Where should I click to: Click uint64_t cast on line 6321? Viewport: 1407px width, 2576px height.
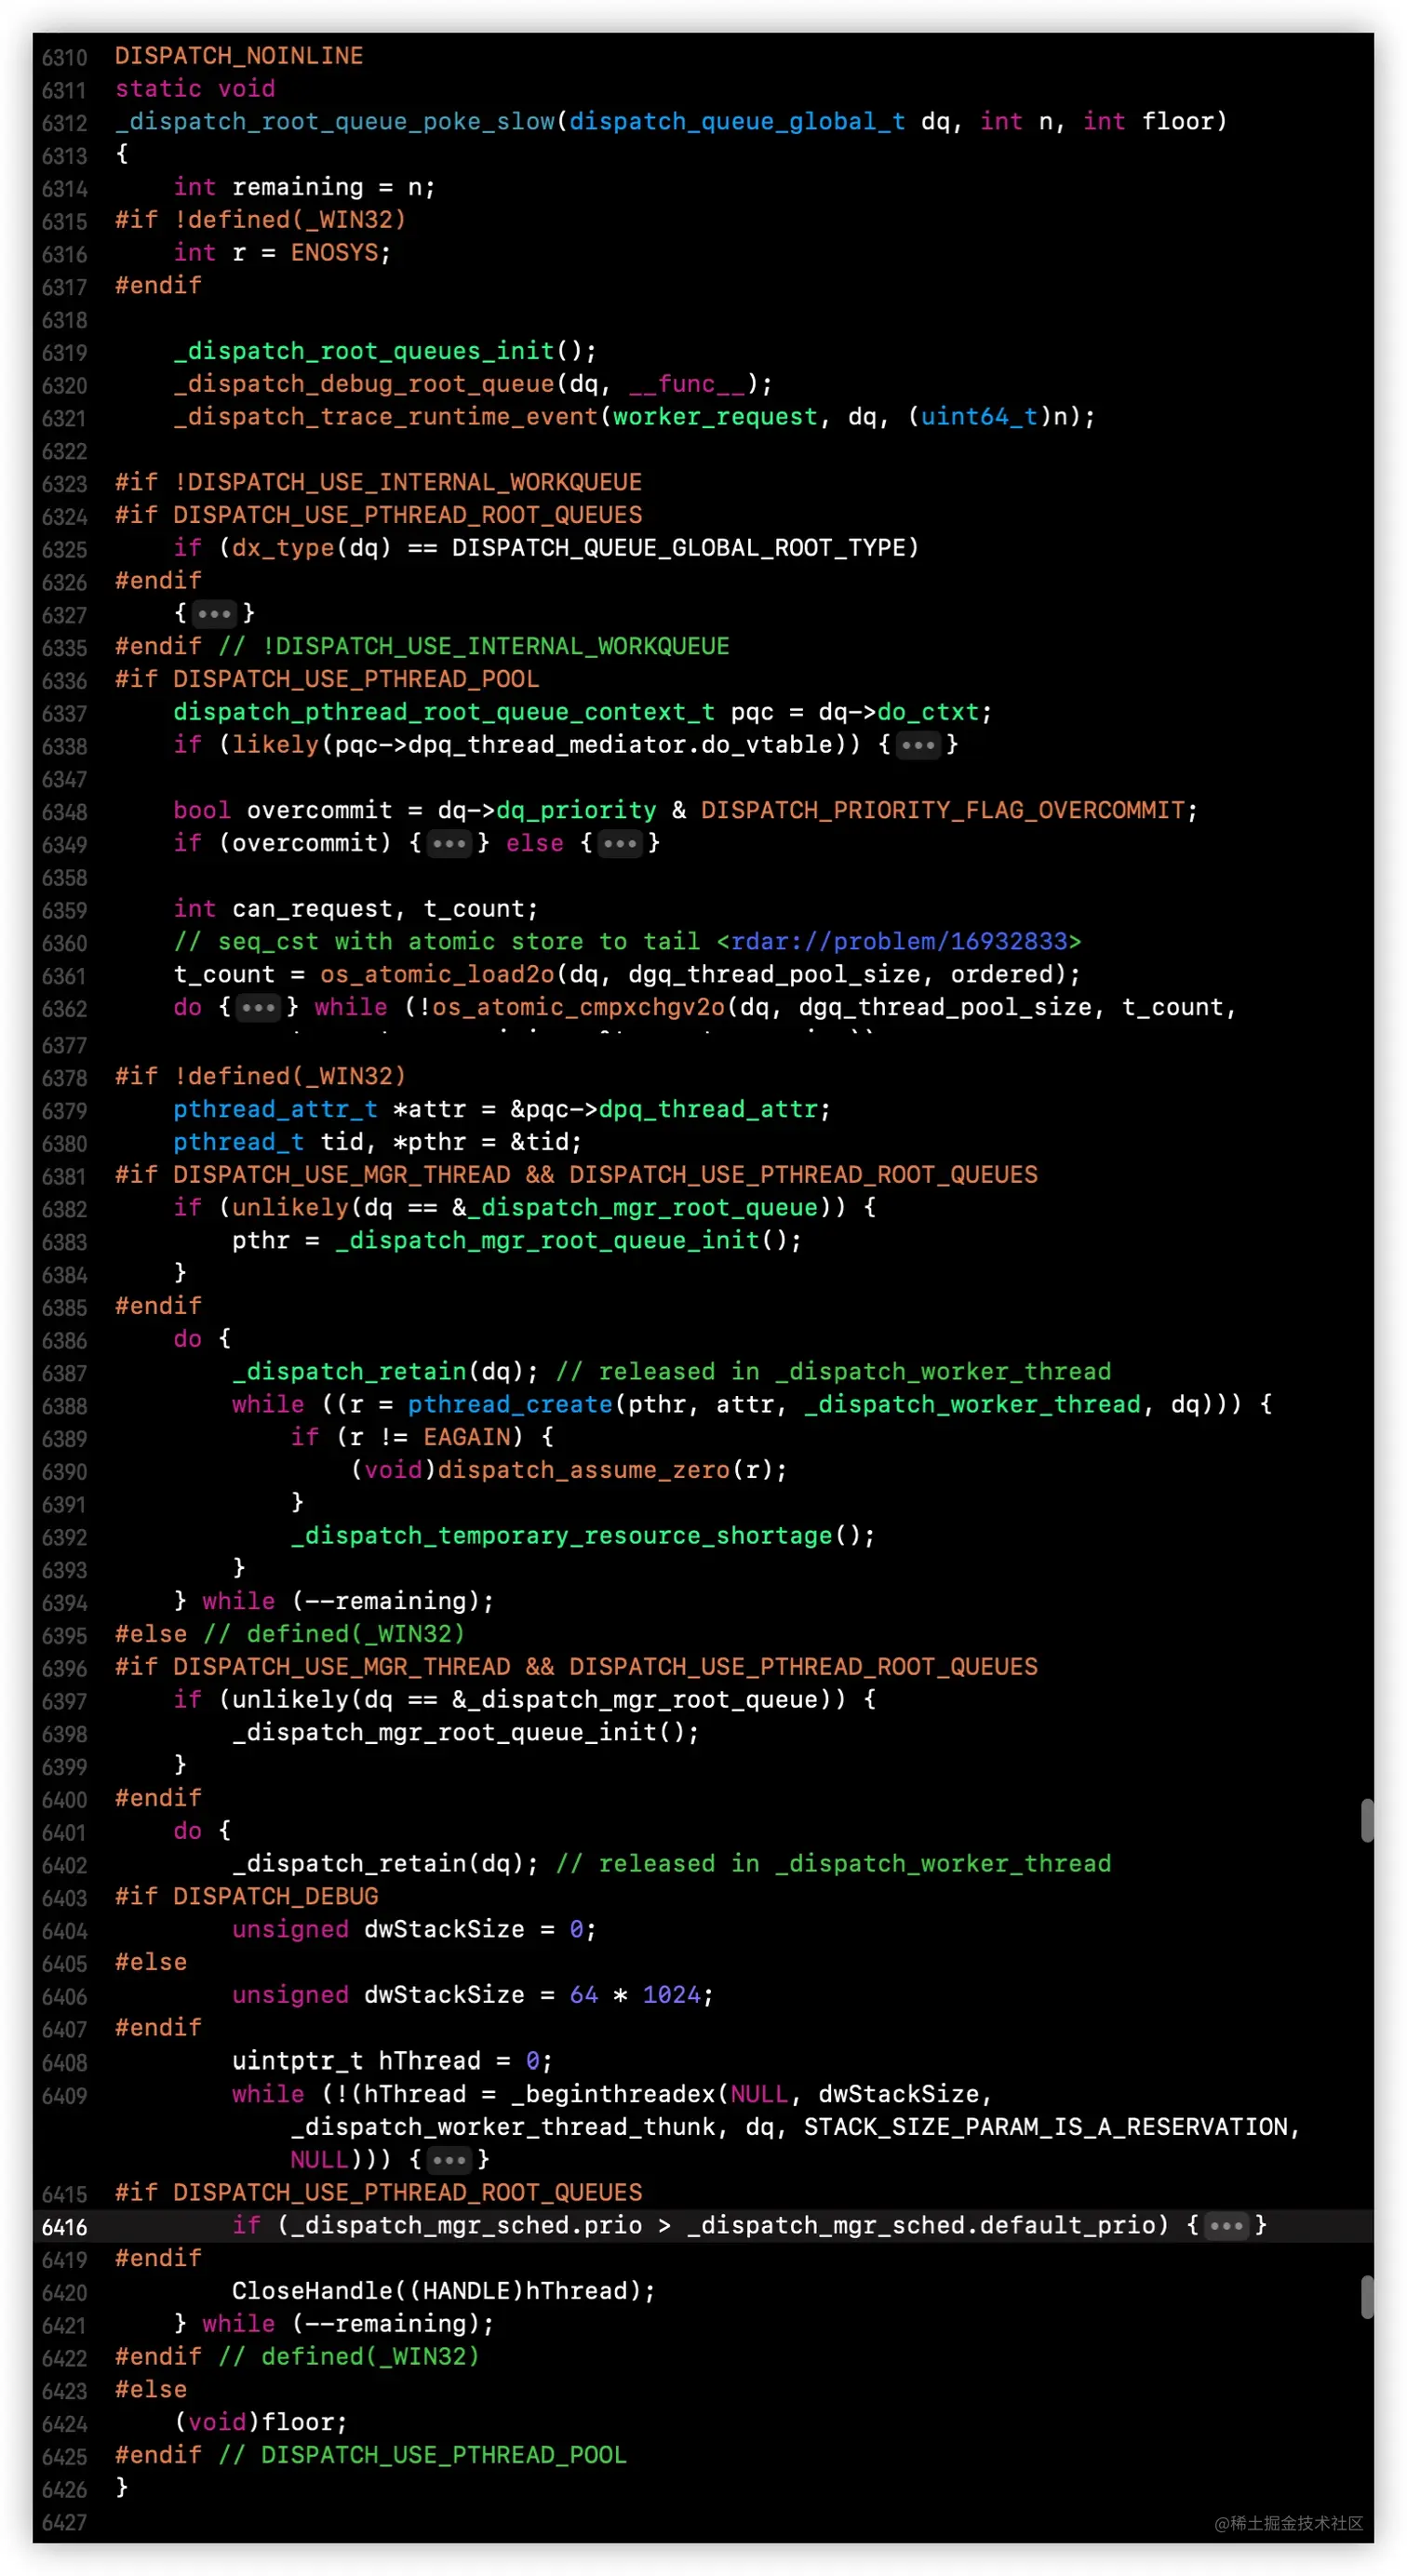(979, 416)
